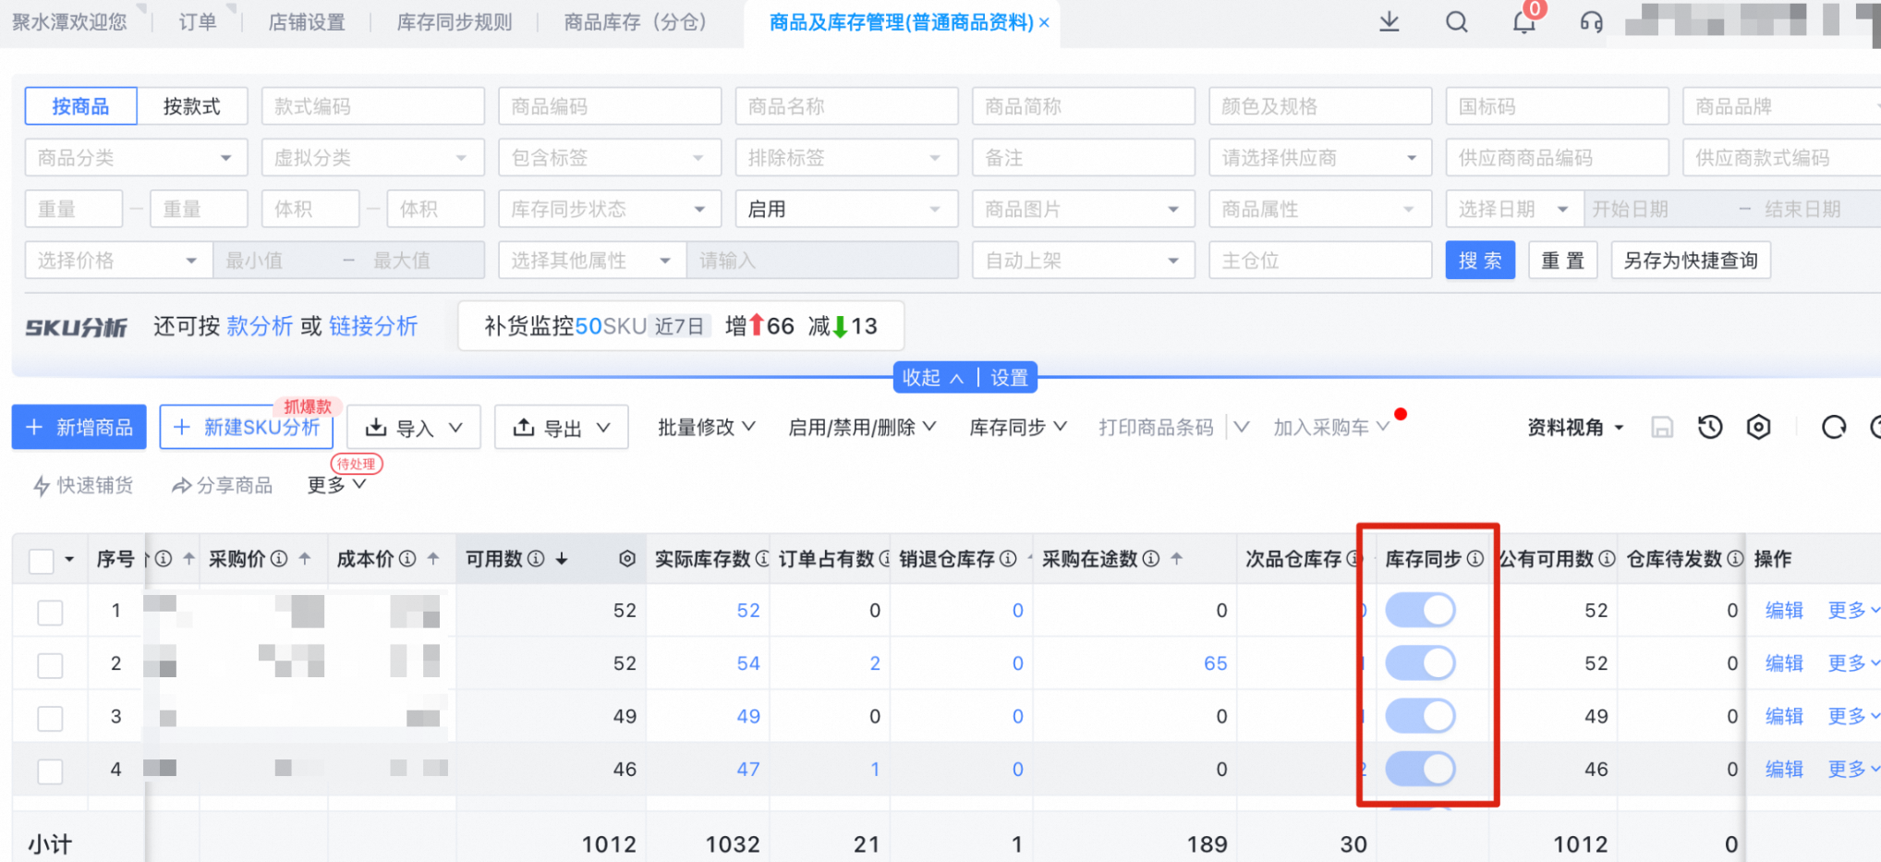
Task: Click the search magnifier icon in top bar
Action: coord(1457,21)
